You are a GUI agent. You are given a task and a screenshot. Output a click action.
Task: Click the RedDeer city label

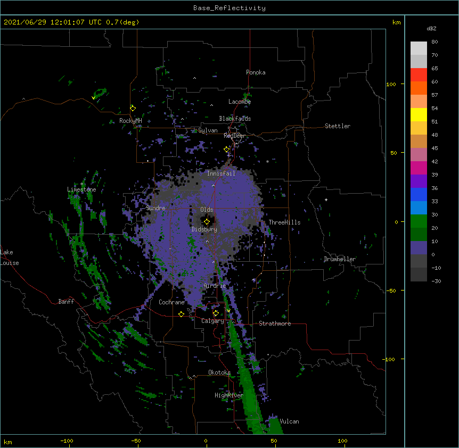point(234,136)
